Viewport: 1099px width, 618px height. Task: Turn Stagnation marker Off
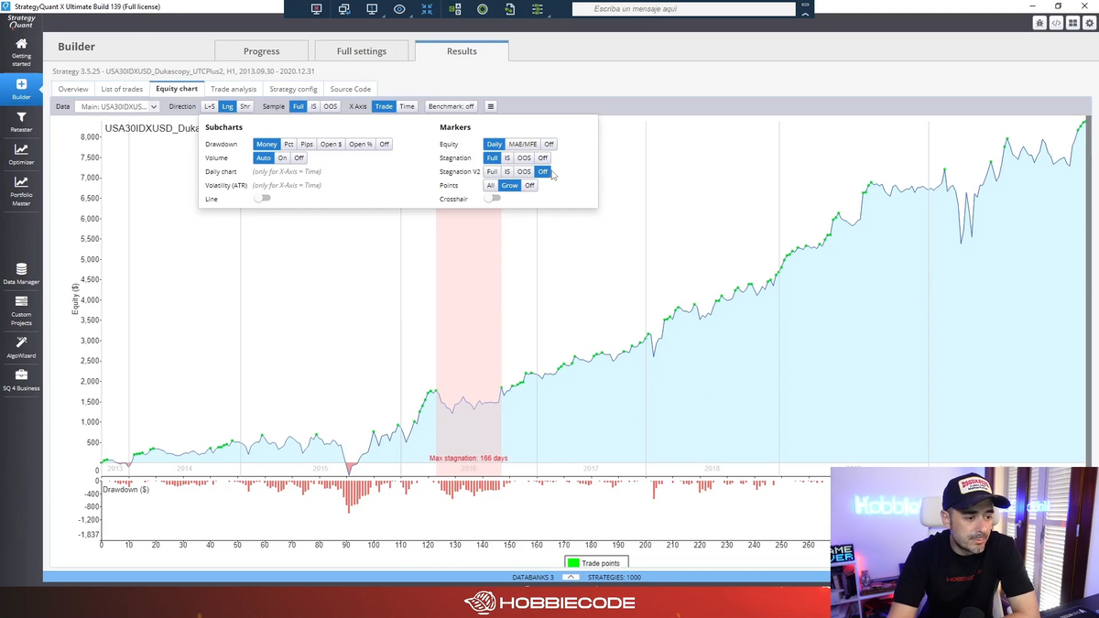pyautogui.click(x=543, y=157)
